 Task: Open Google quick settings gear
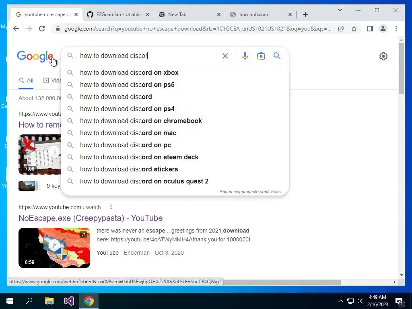[x=383, y=56]
